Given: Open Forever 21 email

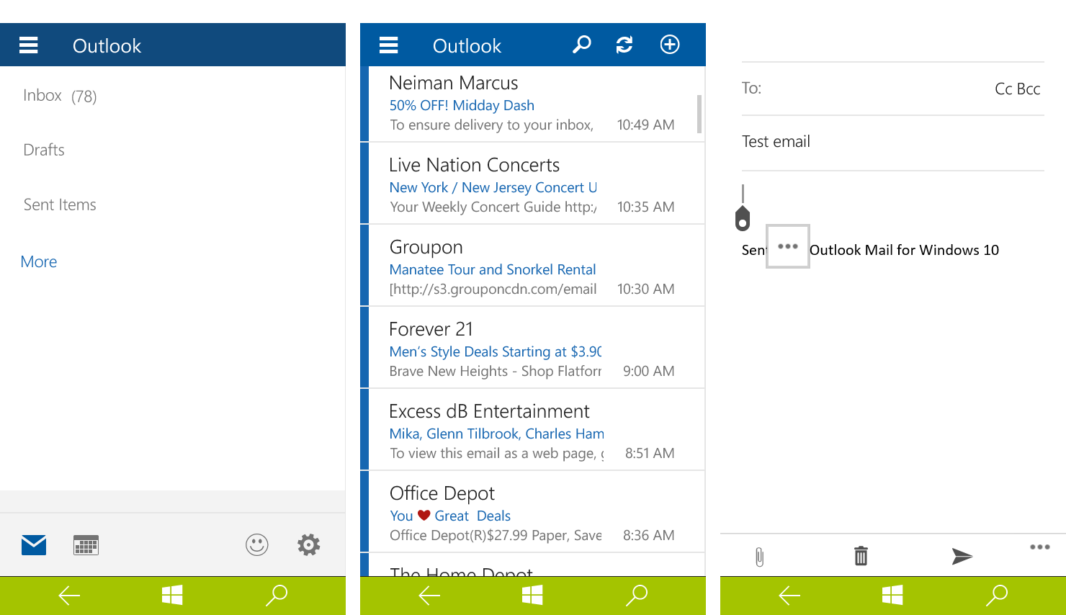Looking at the screenshot, I should pyautogui.click(x=533, y=348).
